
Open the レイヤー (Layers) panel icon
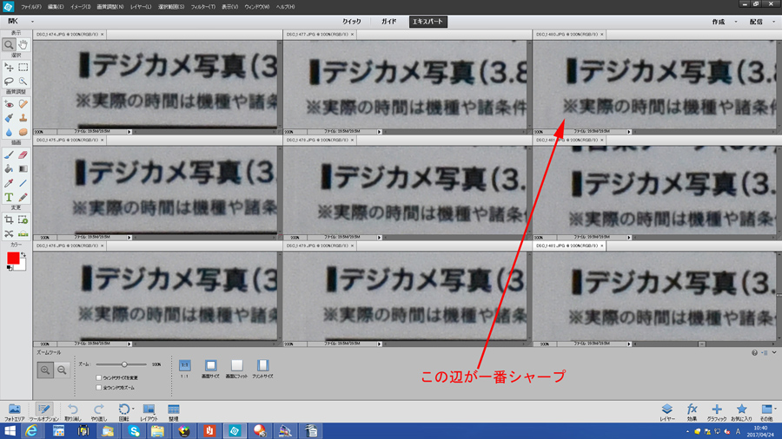coord(666,410)
